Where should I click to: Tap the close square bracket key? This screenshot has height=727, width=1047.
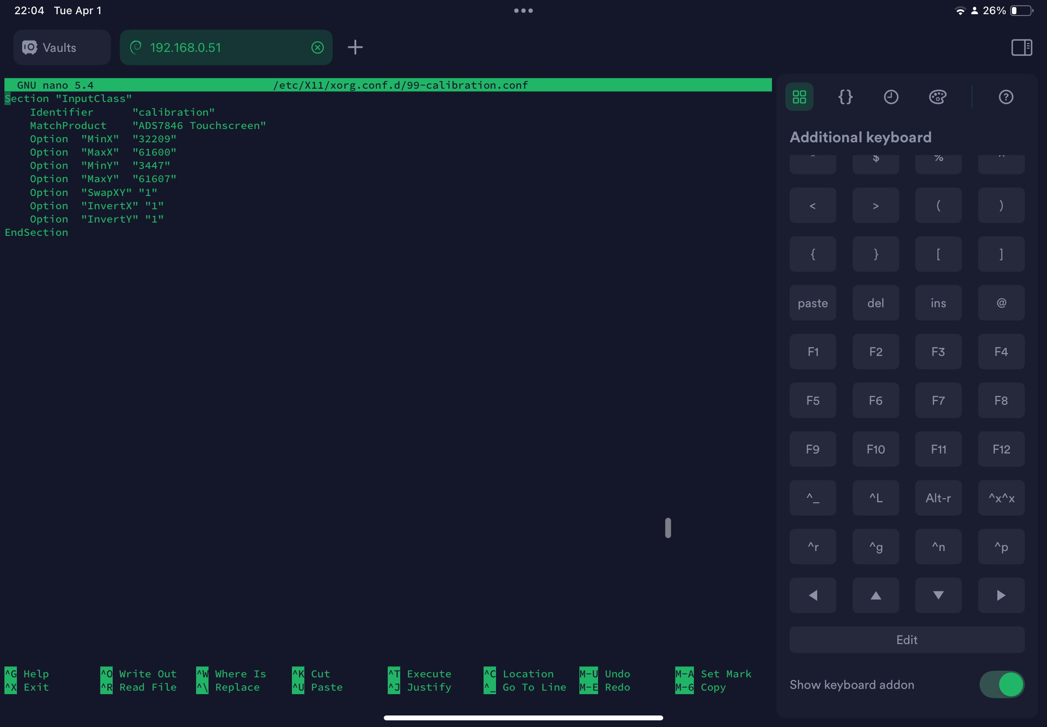click(1001, 254)
